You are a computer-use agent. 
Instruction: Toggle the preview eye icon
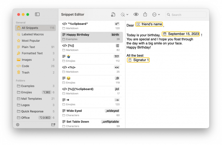coord(136,14)
